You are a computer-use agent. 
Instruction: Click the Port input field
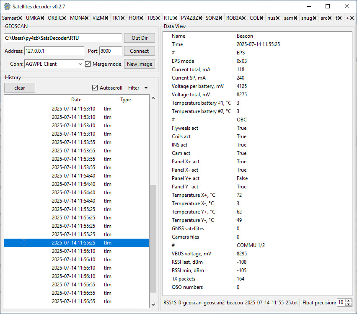pyautogui.click(x=111, y=51)
